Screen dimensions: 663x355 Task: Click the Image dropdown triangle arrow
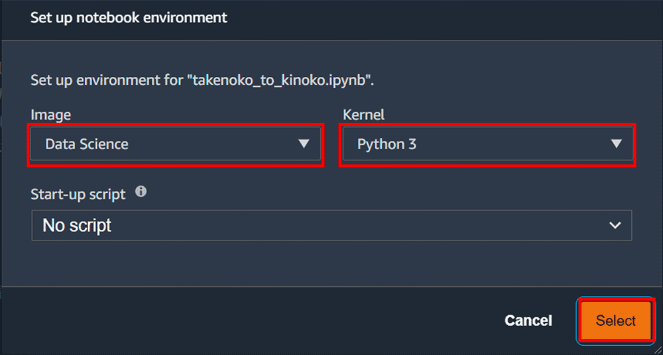click(304, 144)
